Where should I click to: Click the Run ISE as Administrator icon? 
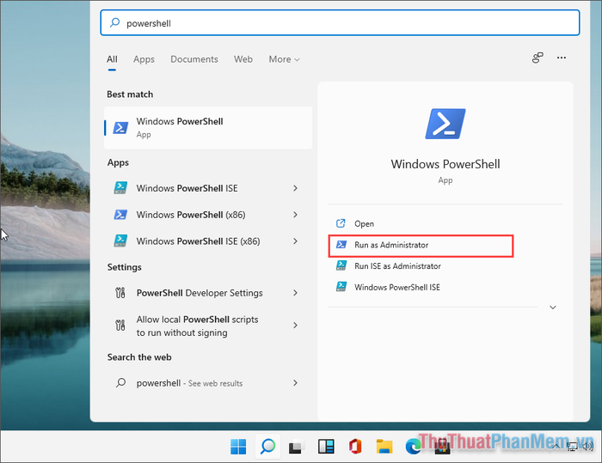(341, 265)
